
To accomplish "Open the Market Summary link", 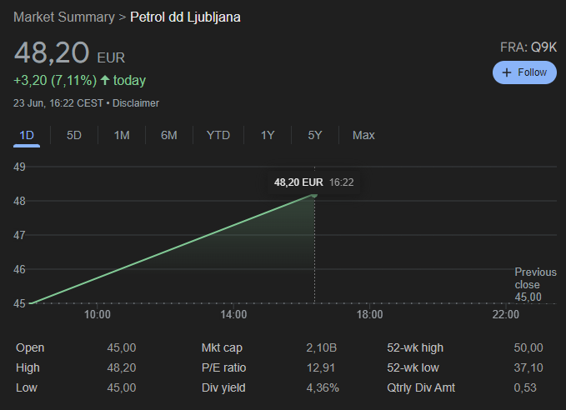I will coord(64,17).
